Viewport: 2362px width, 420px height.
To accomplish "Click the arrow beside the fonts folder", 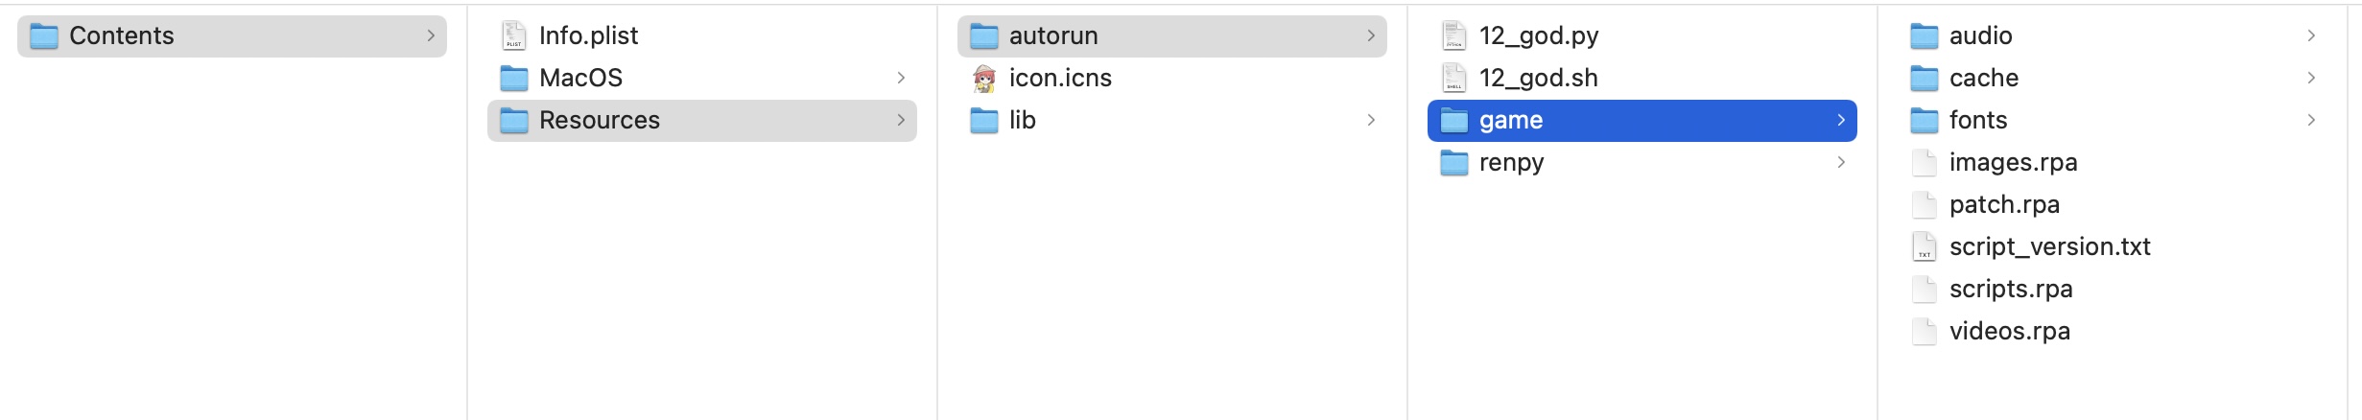I will (x=2311, y=120).
